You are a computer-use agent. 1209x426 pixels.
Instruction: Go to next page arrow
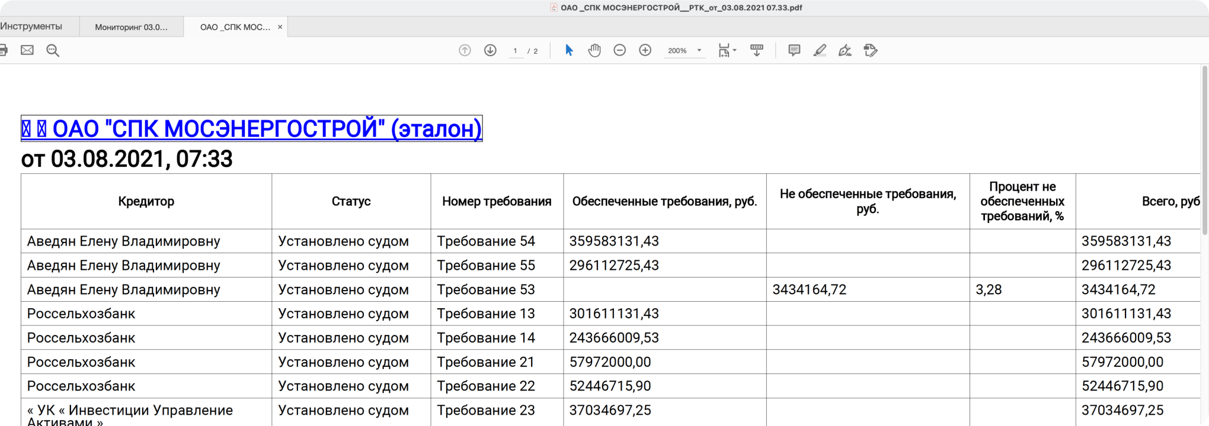click(490, 50)
